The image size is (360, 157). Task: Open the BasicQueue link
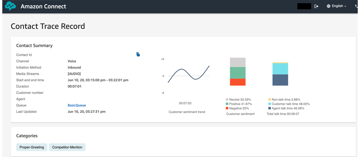pos(76,105)
